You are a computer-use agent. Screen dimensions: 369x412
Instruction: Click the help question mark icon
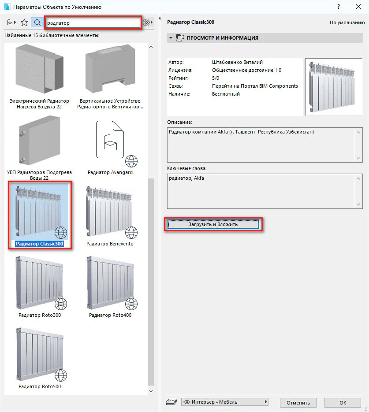point(338,7)
